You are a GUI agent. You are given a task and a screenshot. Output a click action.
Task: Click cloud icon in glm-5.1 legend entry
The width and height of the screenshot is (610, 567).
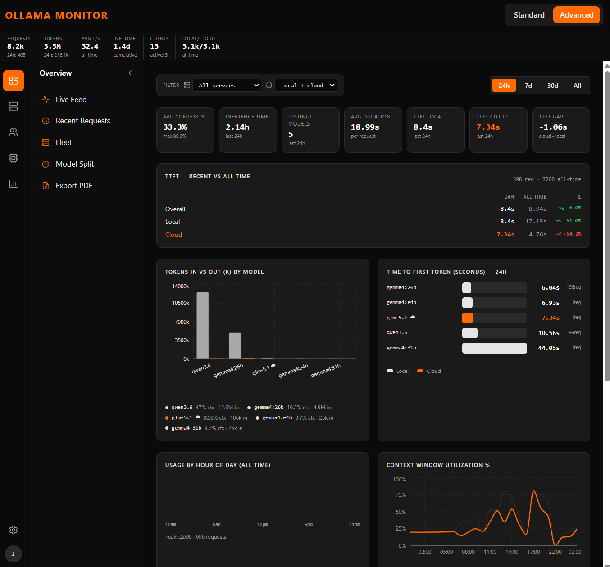tap(198, 417)
